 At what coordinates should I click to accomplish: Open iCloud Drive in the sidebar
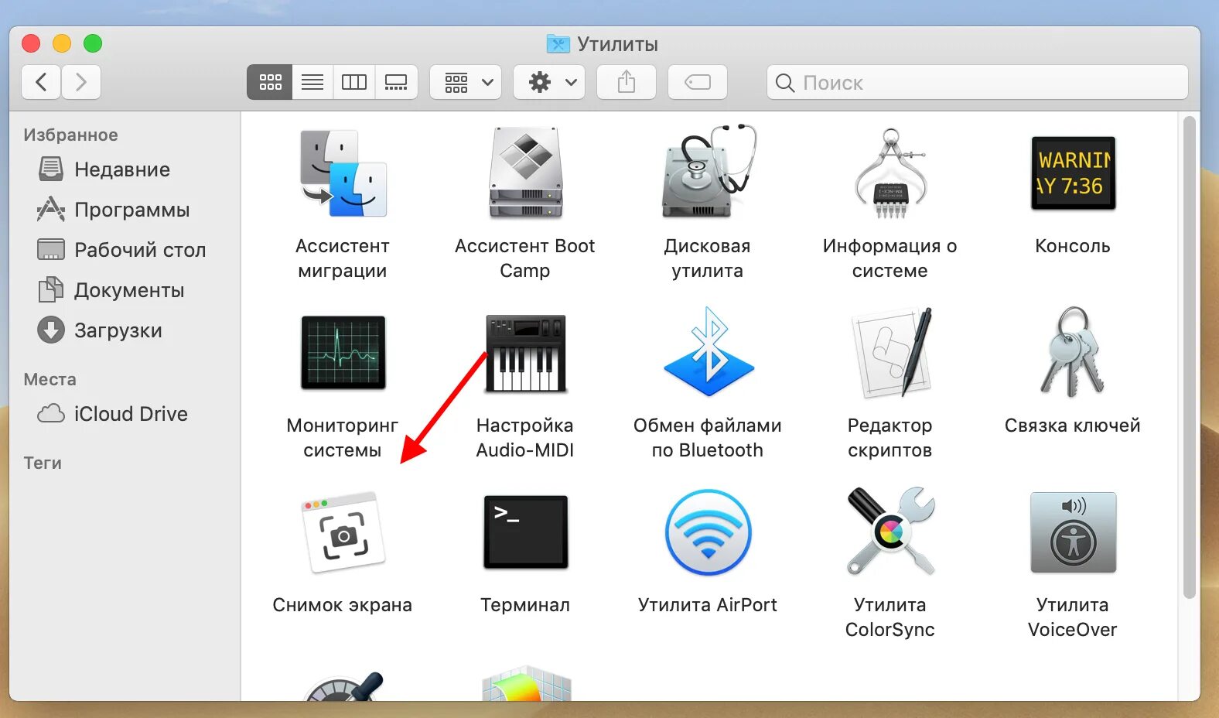point(122,414)
